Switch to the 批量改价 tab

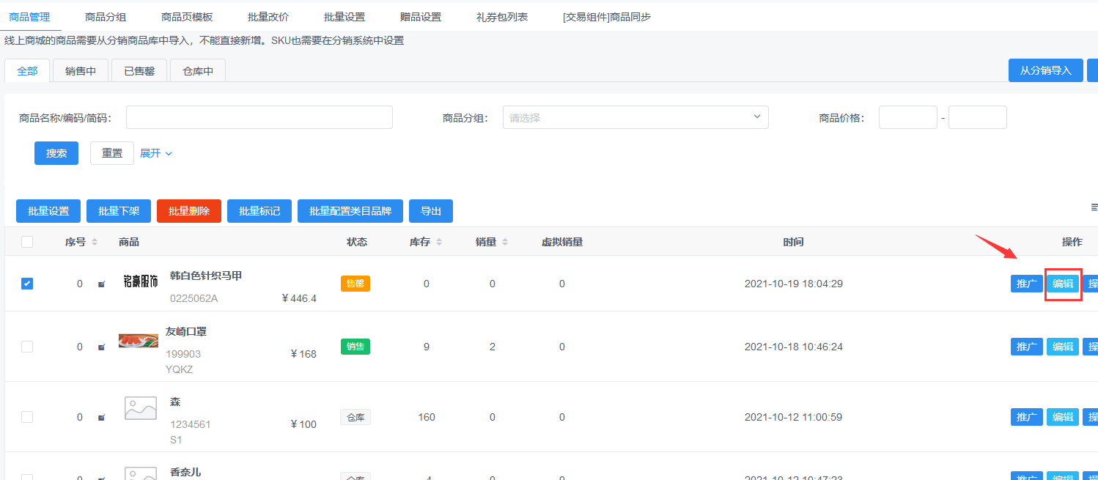(x=267, y=17)
